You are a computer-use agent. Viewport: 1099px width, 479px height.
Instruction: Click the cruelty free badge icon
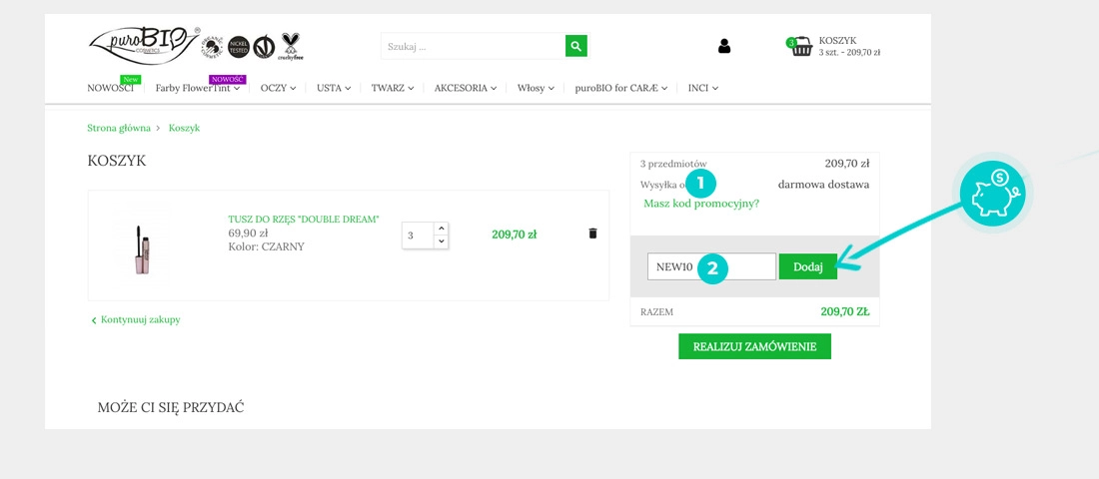(292, 46)
